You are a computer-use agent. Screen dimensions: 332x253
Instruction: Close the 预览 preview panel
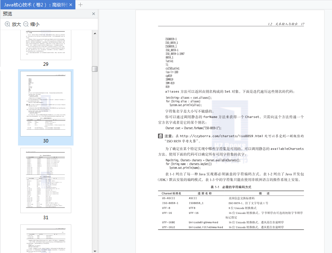[93, 14]
